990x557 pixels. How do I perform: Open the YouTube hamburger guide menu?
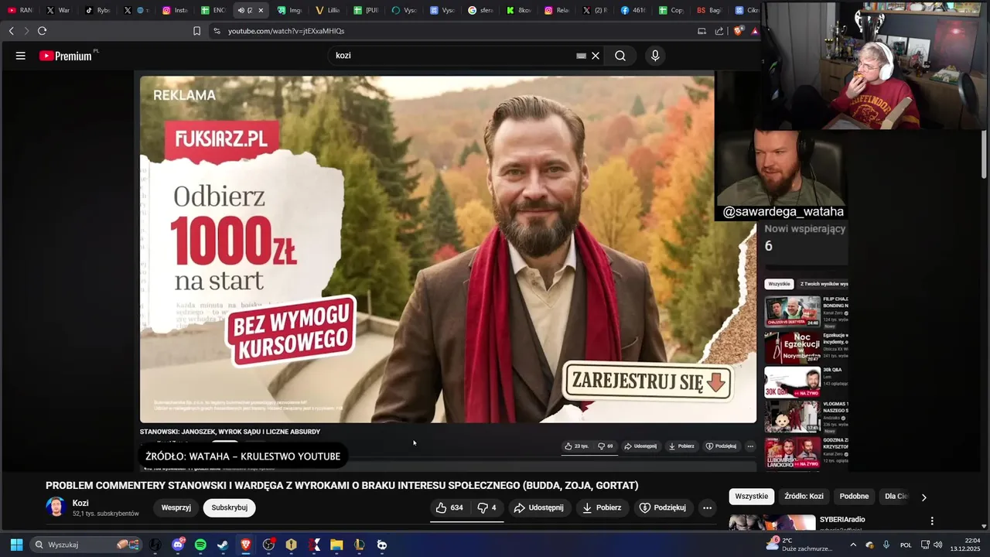21,56
